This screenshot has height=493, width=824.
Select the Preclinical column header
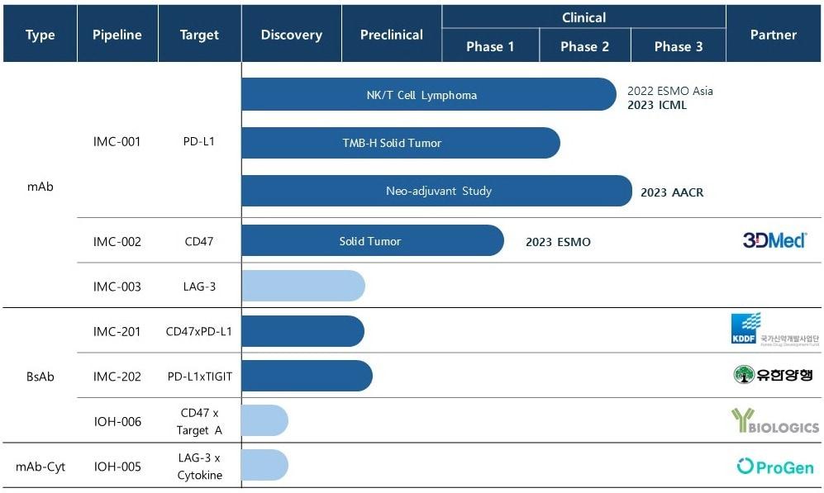coord(391,35)
